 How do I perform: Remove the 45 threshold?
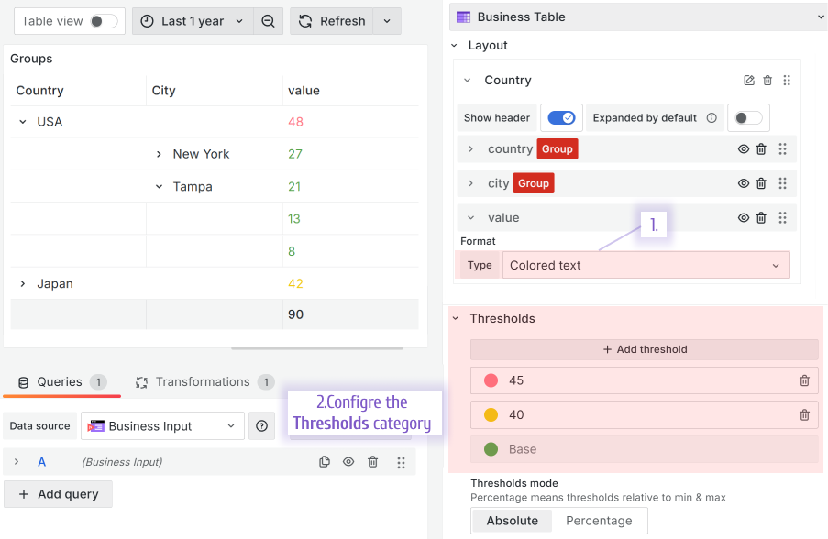(x=804, y=380)
